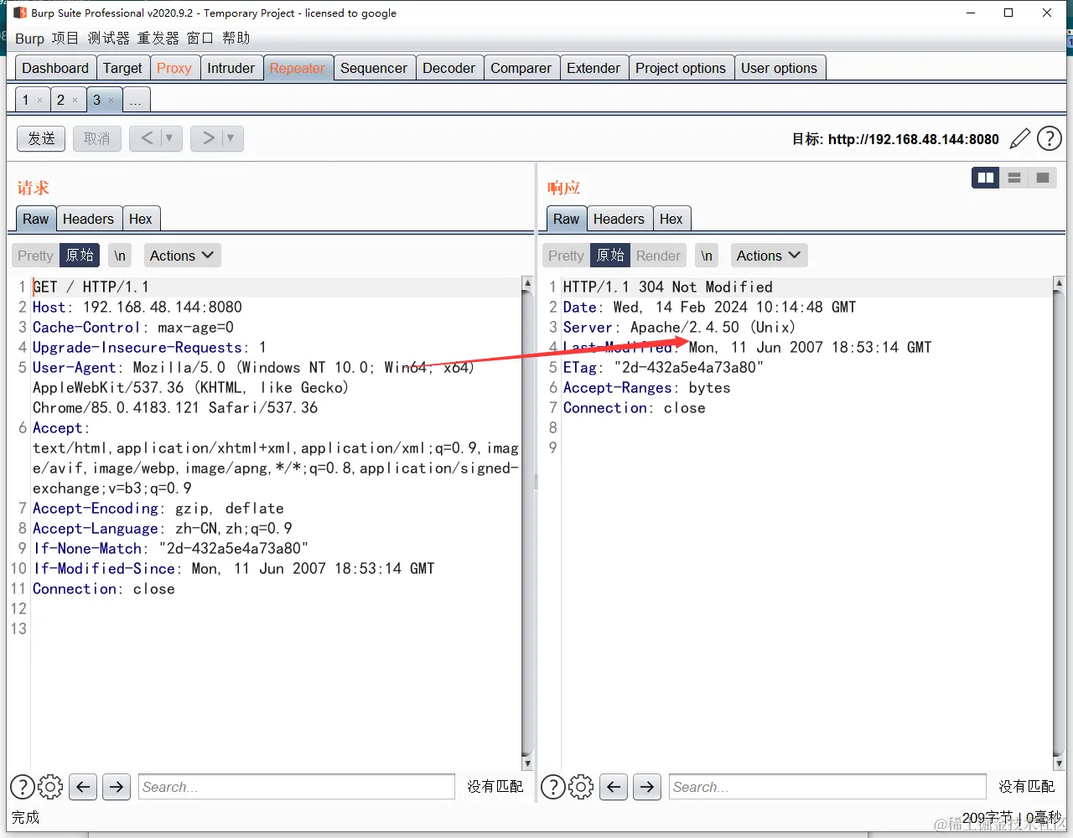Toggle \n non-printable chars in request
The height and width of the screenshot is (838, 1073).
(x=120, y=256)
